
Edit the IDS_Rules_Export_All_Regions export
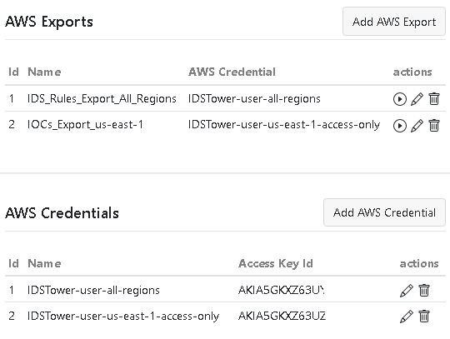(417, 99)
